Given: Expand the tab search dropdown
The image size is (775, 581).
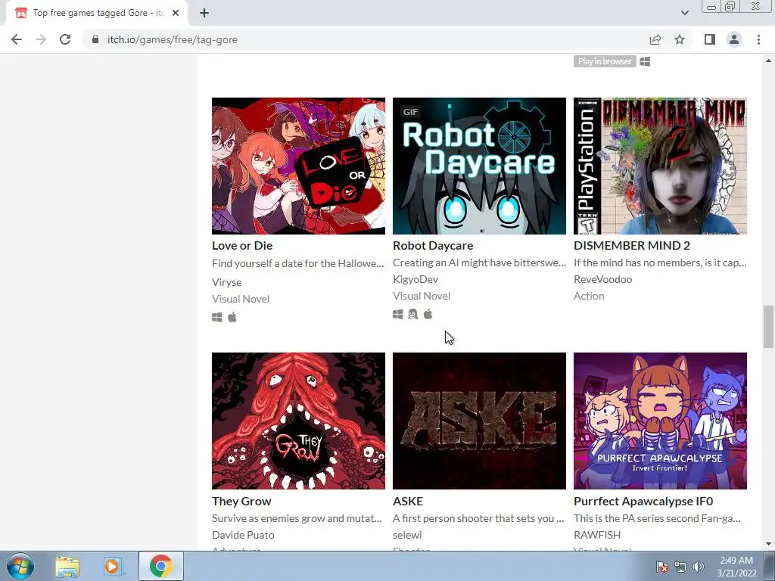Looking at the screenshot, I should tap(684, 13).
